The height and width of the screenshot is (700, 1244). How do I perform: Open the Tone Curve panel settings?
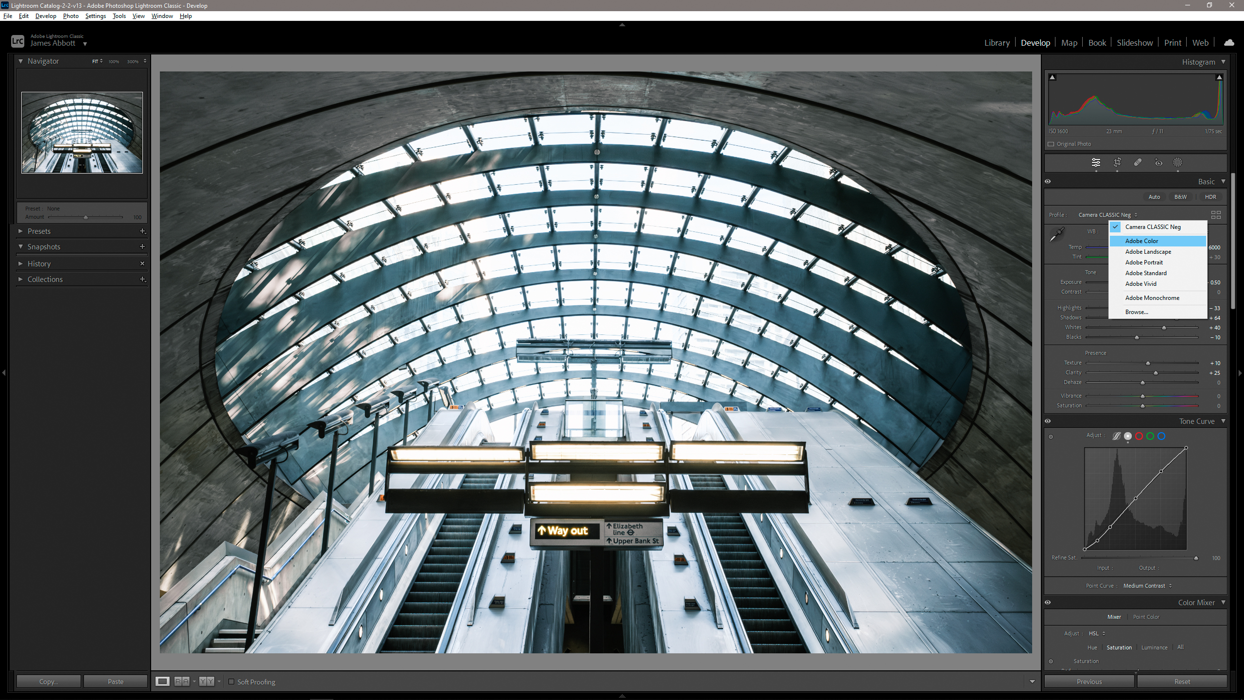(x=1223, y=421)
